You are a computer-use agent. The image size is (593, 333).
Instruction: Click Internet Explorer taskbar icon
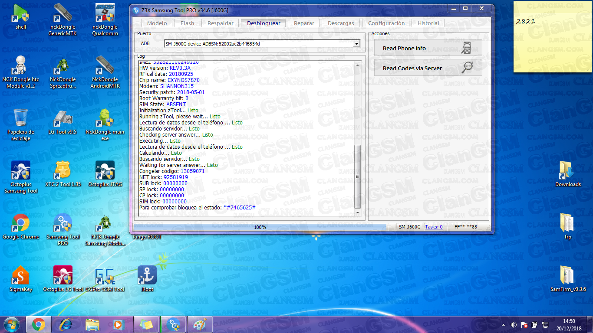point(66,324)
